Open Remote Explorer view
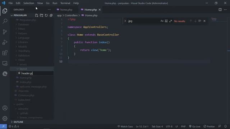 tap(5, 63)
